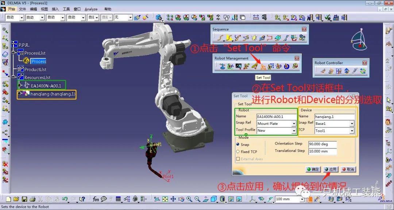Click the blue joystick icon in Robot Management
This screenshot has height=210, width=394.
[x=223, y=66]
